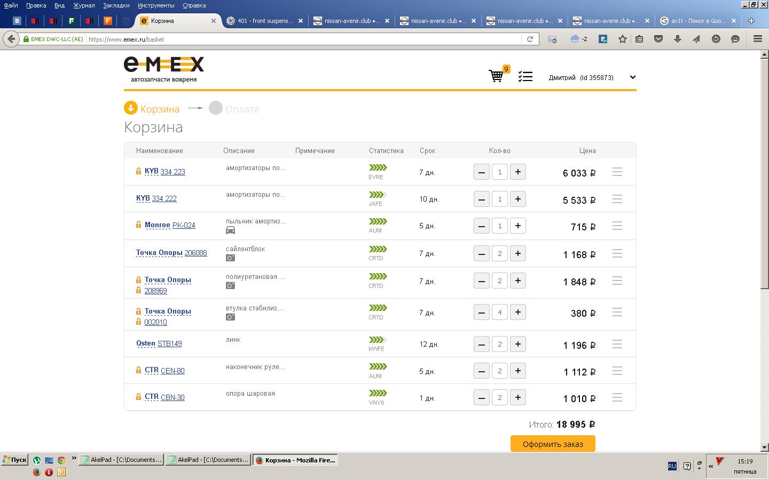Click lock icon beside KYB 334 223
769x480 pixels.
pyautogui.click(x=138, y=171)
